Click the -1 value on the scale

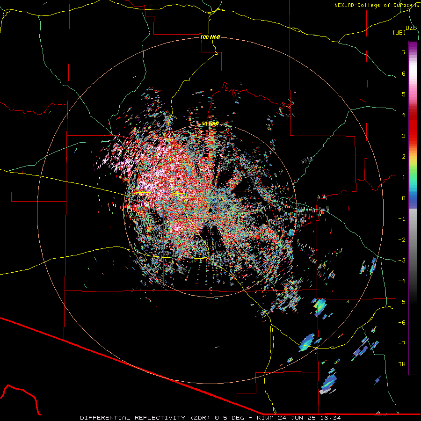[x=402, y=219]
